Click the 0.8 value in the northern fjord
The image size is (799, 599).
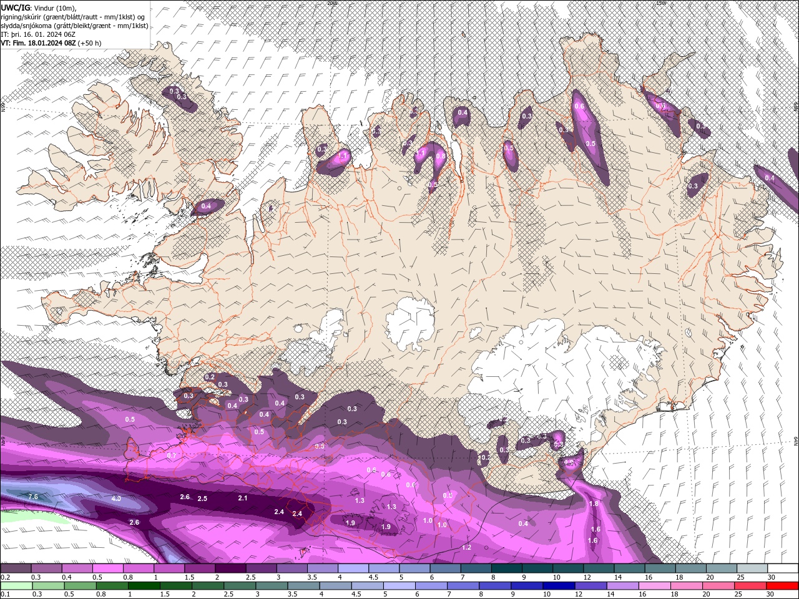pyautogui.click(x=440, y=156)
